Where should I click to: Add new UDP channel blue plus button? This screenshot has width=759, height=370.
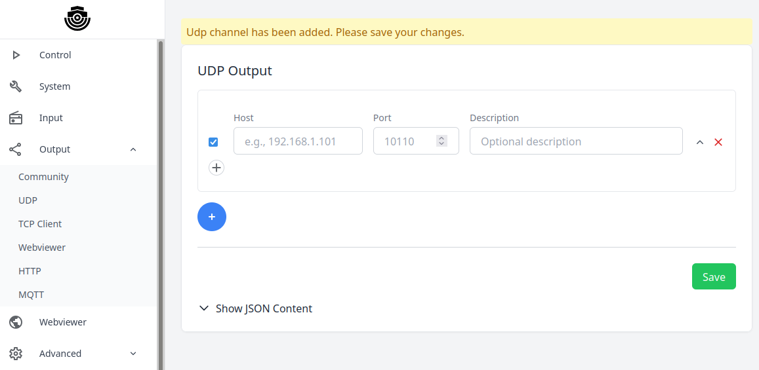coord(212,217)
